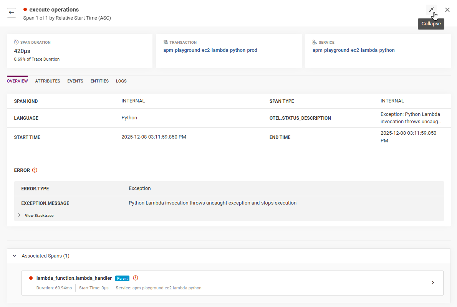Switch to the LOGS tab

coord(121,81)
